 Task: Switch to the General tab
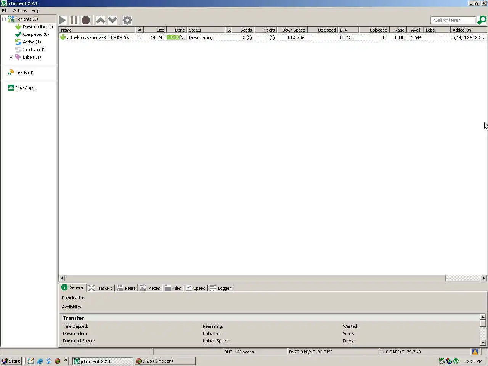point(73,287)
